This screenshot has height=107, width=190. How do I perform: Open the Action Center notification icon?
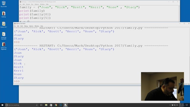(187, 105)
